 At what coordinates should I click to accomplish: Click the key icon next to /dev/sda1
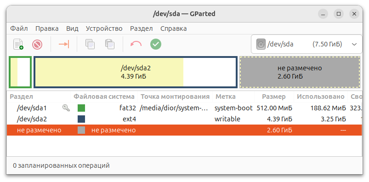[66, 108]
